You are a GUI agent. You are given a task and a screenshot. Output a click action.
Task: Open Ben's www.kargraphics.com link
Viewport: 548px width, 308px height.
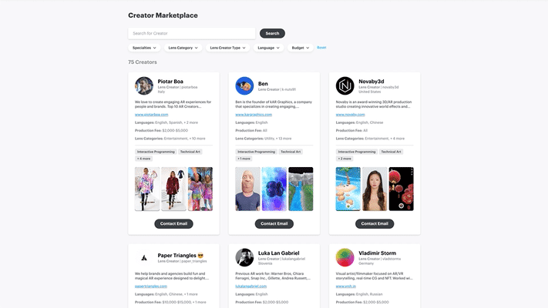point(254,115)
